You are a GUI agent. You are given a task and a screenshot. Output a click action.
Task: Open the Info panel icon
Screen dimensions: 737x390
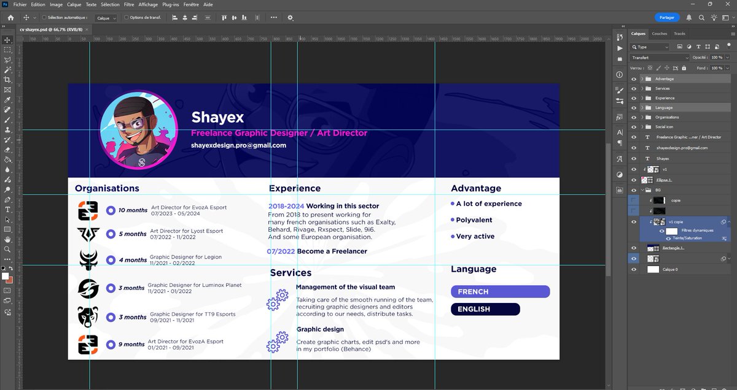[x=619, y=75]
